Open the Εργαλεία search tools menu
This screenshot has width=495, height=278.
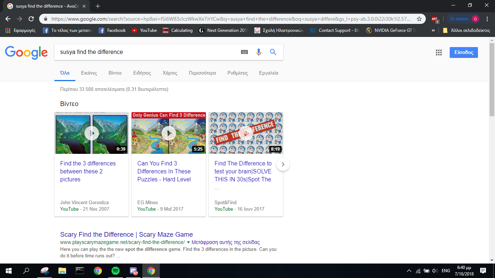269,73
